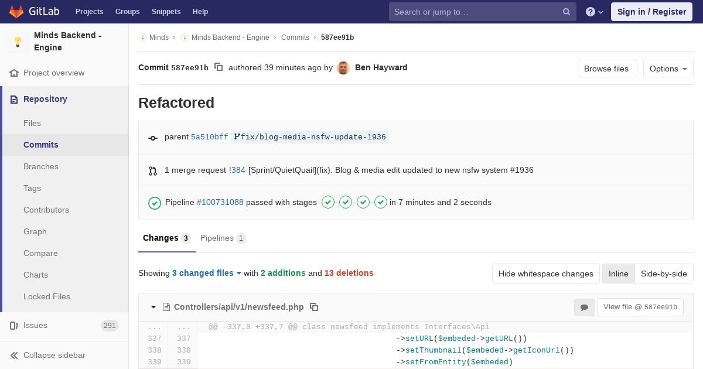
Task: Open Controllers/api/v1/newsfeed.php file title
Action: (x=239, y=307)
